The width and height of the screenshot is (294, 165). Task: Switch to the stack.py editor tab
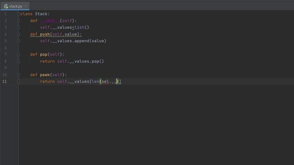(x=15, y=6)
